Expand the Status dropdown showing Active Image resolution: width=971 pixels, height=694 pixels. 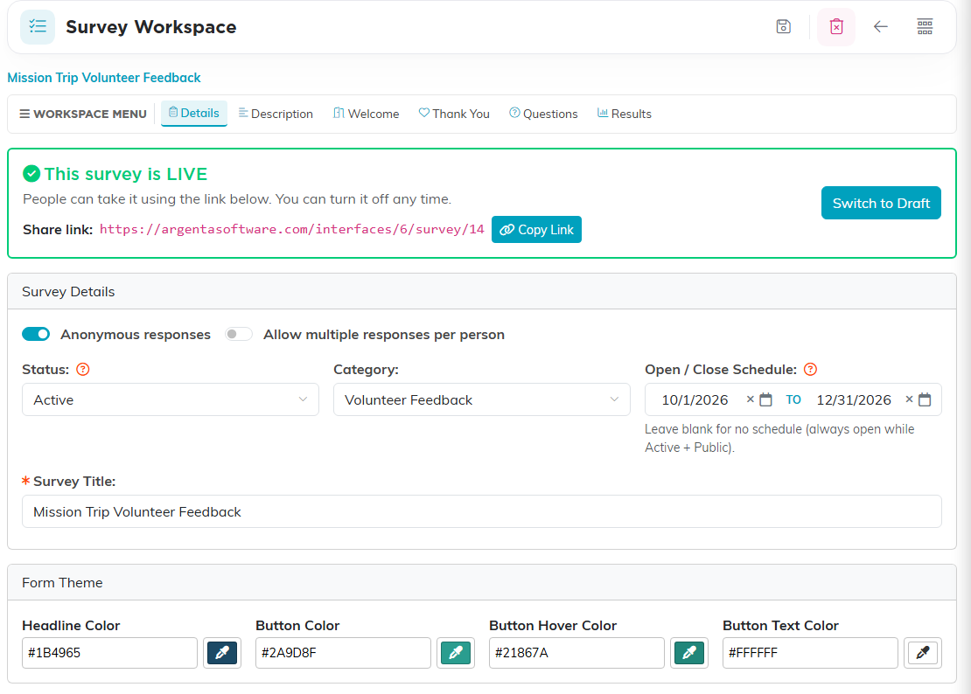pyautogui.click(x=171, y=399)
